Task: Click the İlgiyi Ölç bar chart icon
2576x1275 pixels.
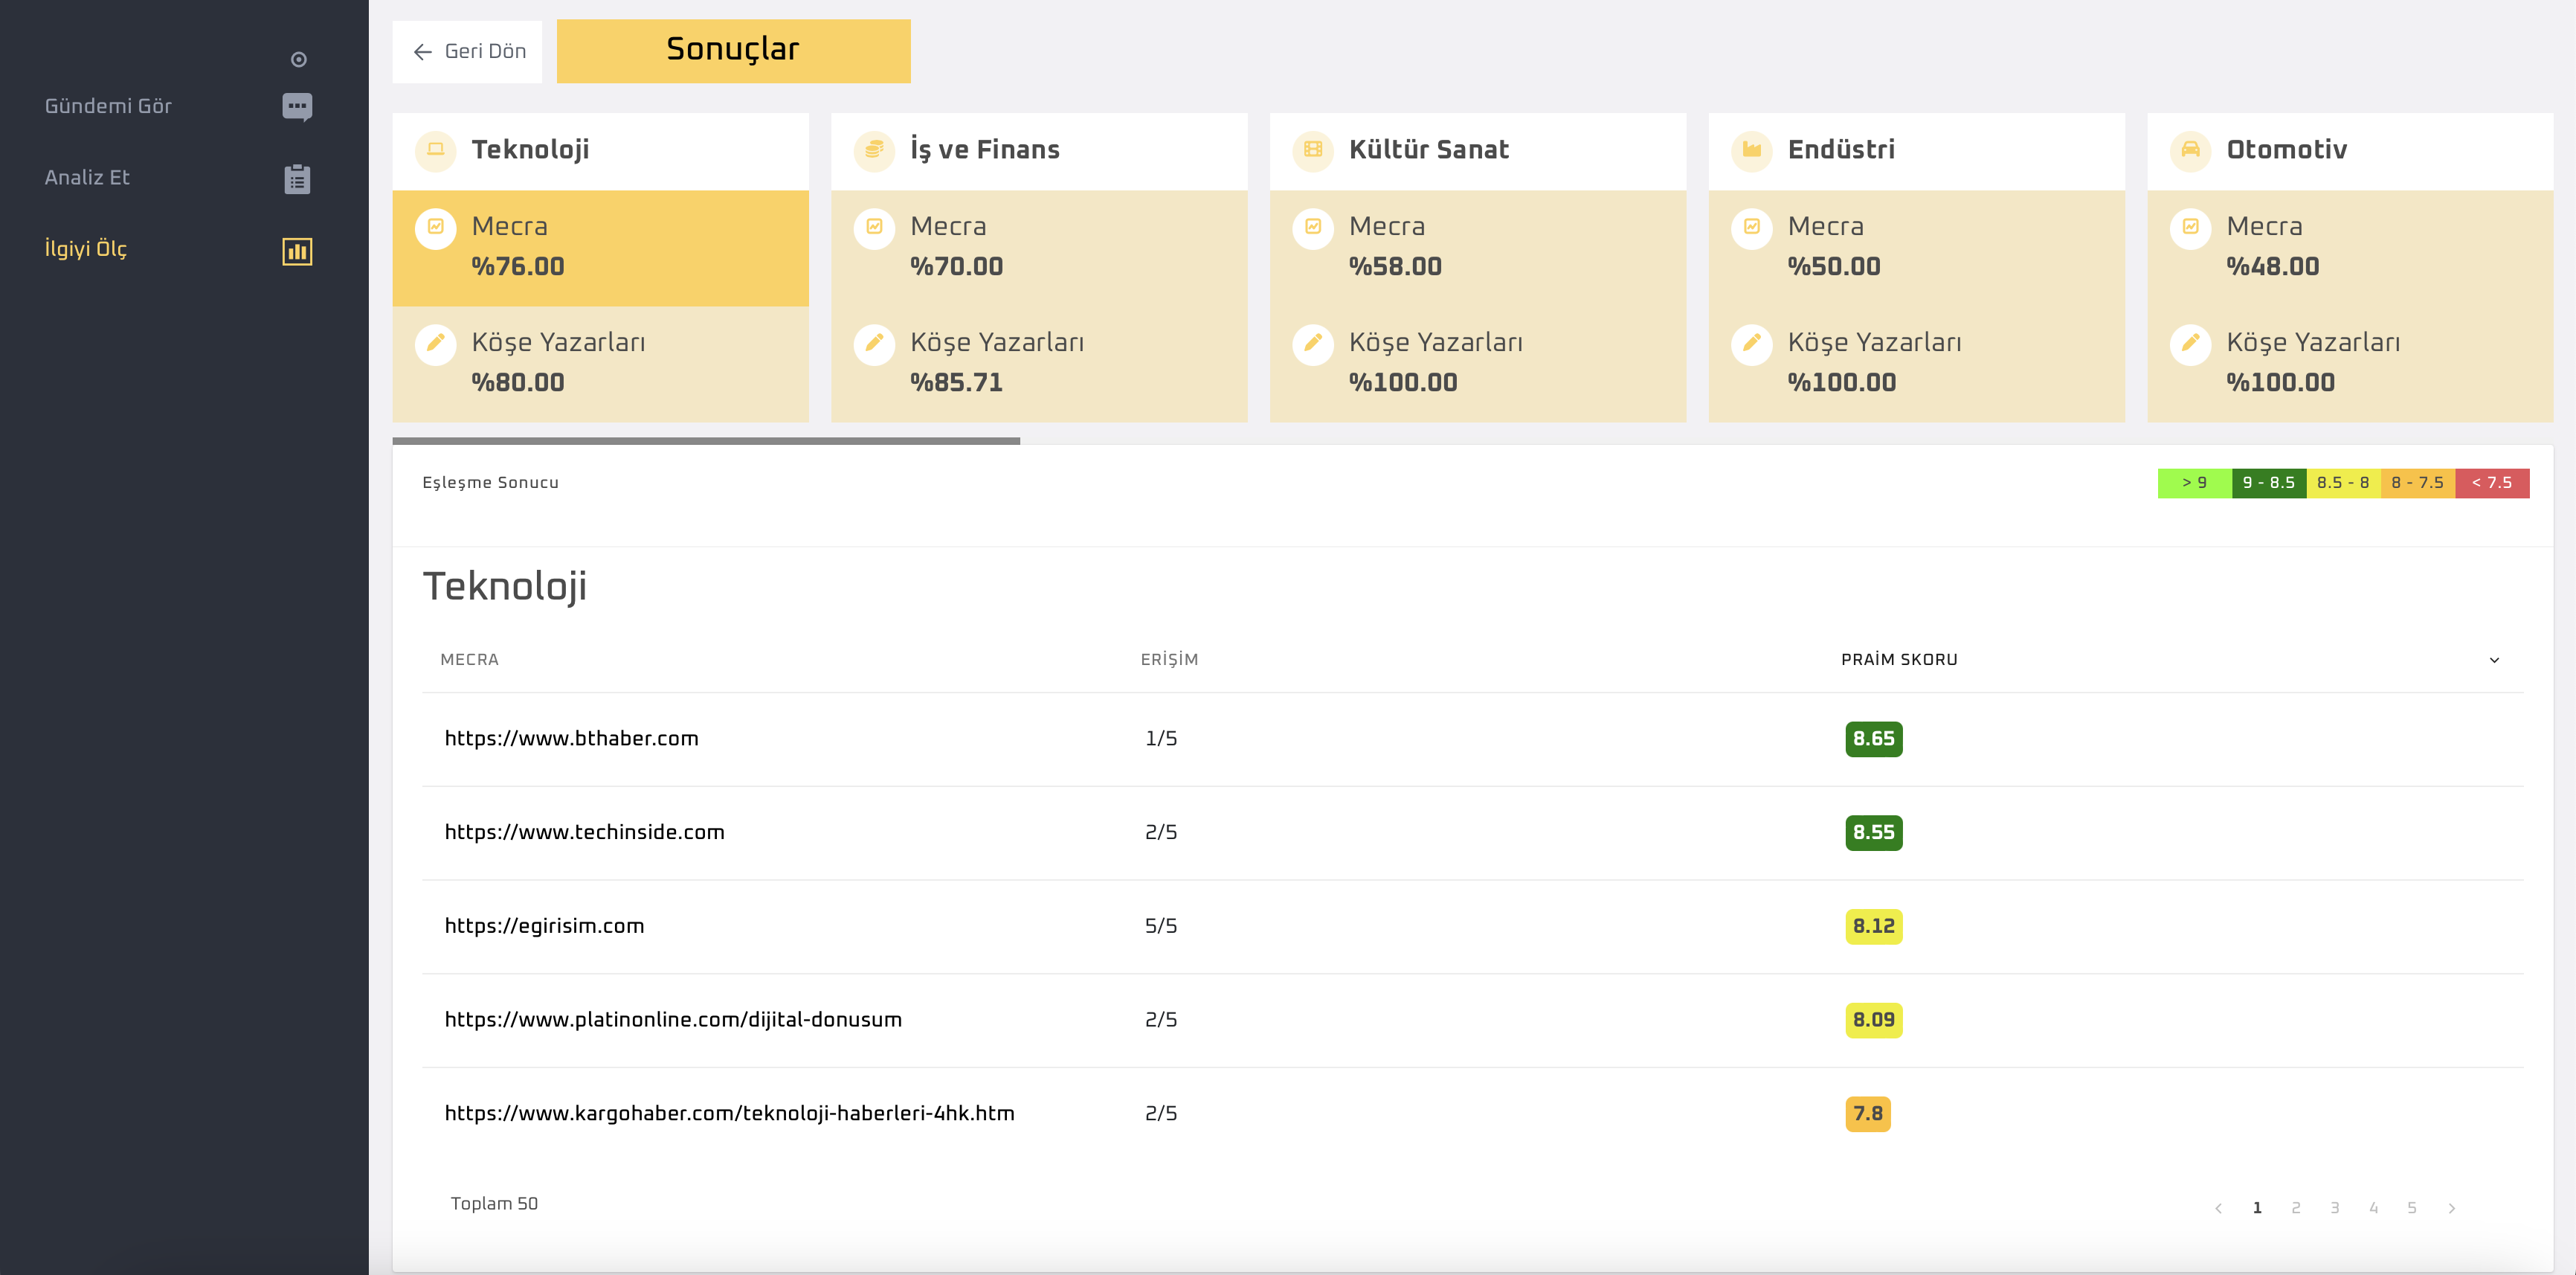Action: pyautogui.click(x=297, y=251)
